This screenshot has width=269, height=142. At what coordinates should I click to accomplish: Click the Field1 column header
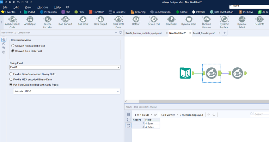[x=152, y=120]
